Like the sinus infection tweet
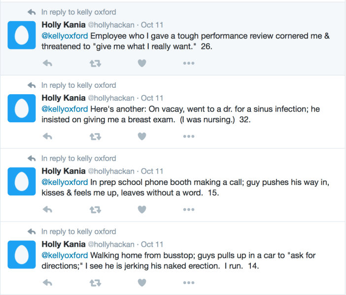The height and width of the screenshot is (295, 346). point(142,137)
